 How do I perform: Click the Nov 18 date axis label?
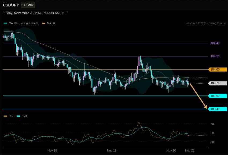coord(52,150)
